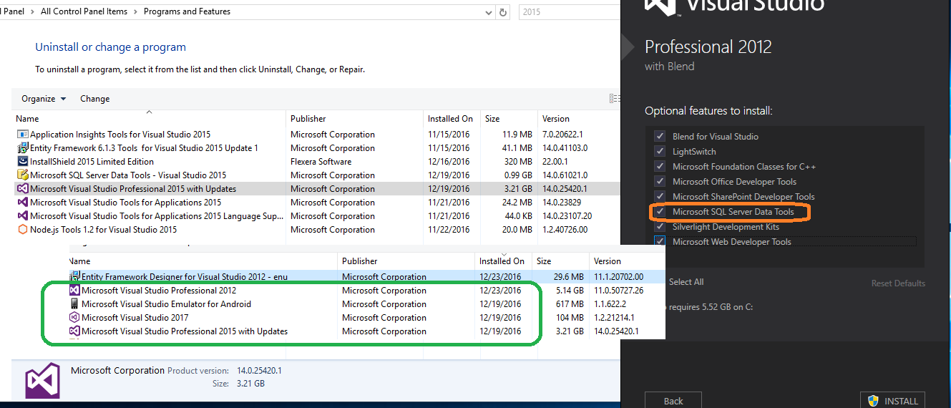Image resolution: width=951 pixels, height=408 pixels.
Task: Click the Change toolbar button
Action: [95, 99]
